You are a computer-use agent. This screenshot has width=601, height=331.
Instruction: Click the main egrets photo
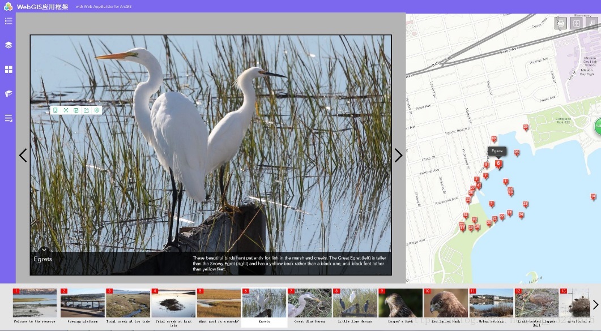(x=211, y=155)
